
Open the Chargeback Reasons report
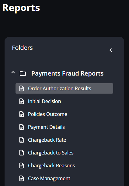(51, 166)
